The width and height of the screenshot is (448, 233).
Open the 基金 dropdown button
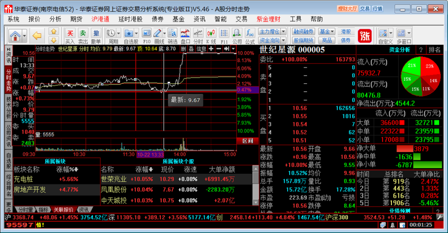[327, 31]
